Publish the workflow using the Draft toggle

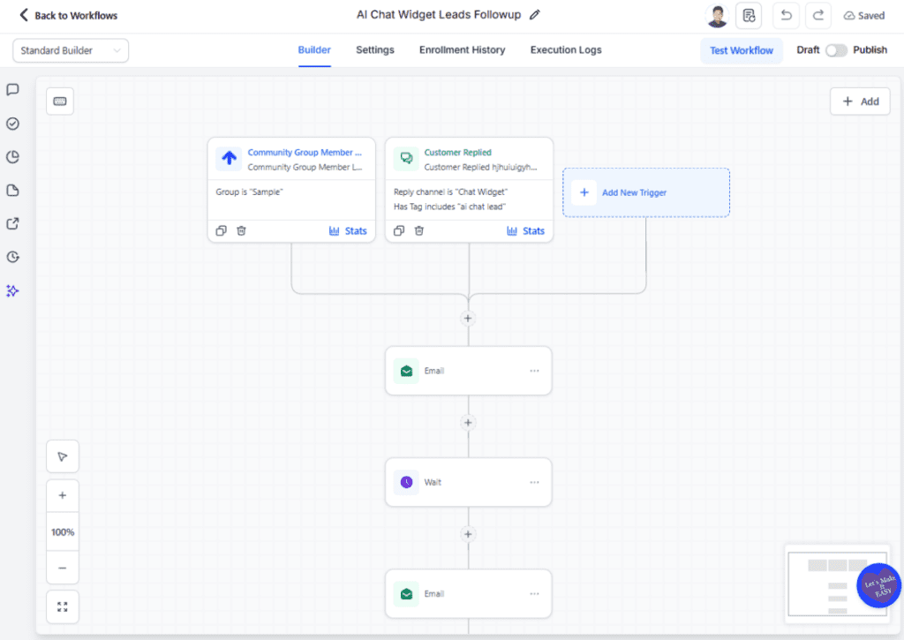click(836, 50)
